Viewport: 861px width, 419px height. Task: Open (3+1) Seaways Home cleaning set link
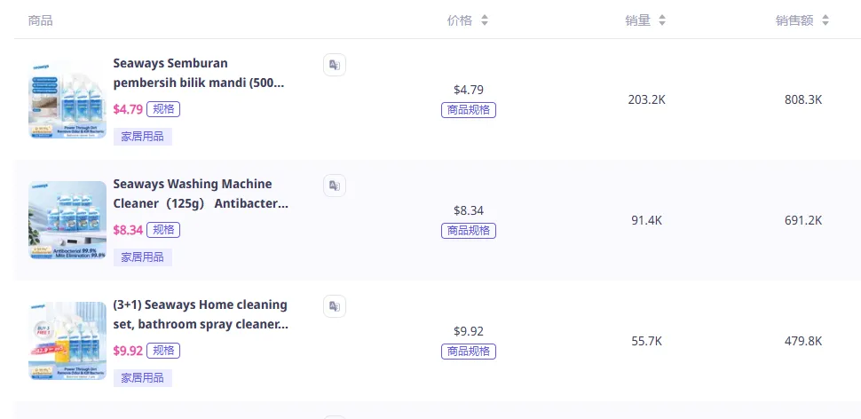click(201, 314)
